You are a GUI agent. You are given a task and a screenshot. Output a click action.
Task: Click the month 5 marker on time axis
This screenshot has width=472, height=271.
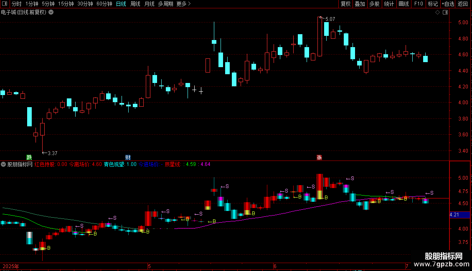[x=149, y=266]
